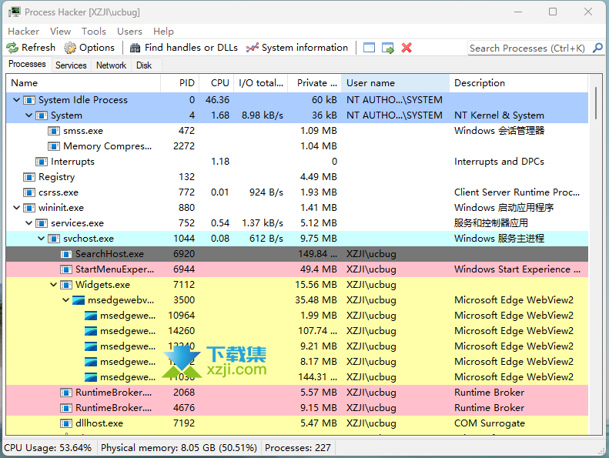Screen dimensions: 609x458
Task: Select the Client Server Runtime Proc description
Action: click(x=517, y=192)
